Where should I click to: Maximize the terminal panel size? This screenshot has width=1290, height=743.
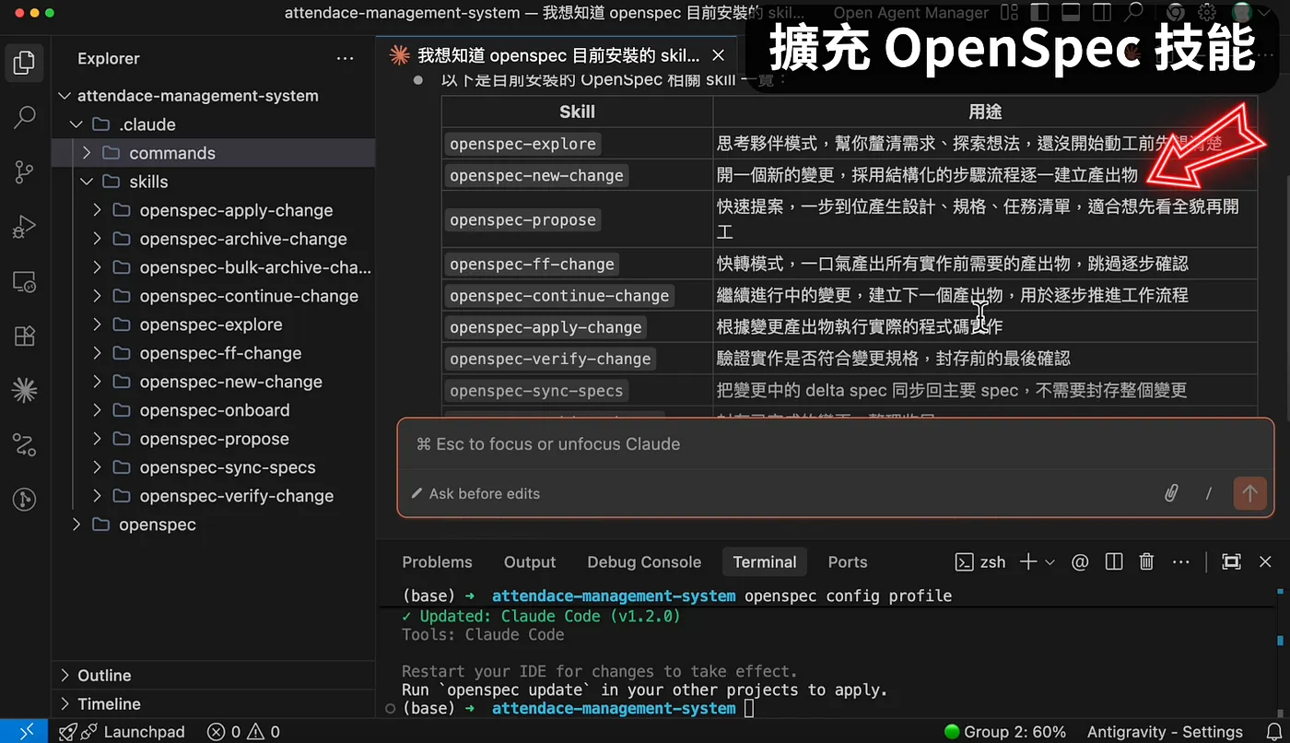pos(1231,562)
